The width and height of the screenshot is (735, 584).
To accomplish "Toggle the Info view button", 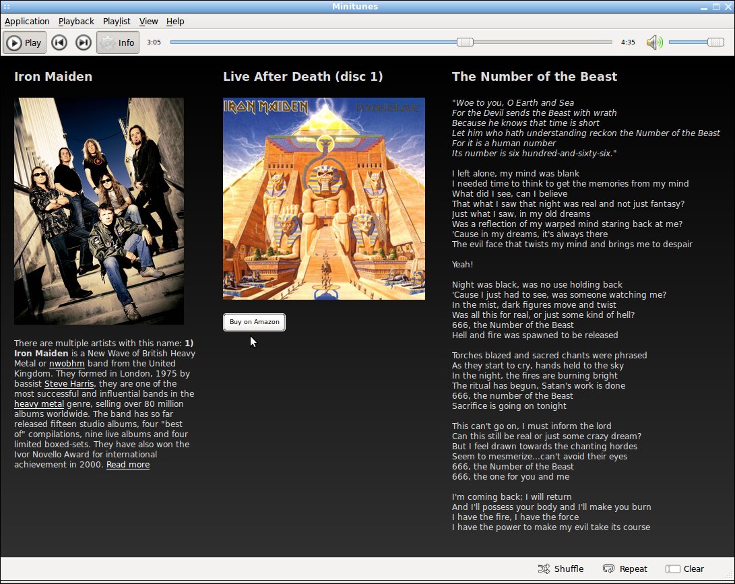I will click(118, 42).
